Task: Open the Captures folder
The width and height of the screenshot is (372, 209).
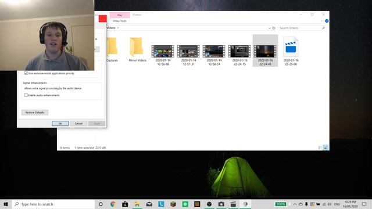Action: [112, 49]
